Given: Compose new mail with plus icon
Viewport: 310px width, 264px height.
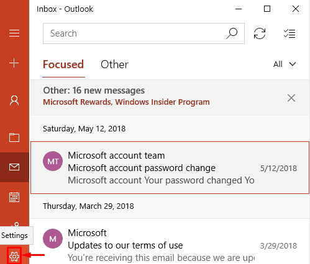Looking at the screenshot, I should tap(14, 63).
